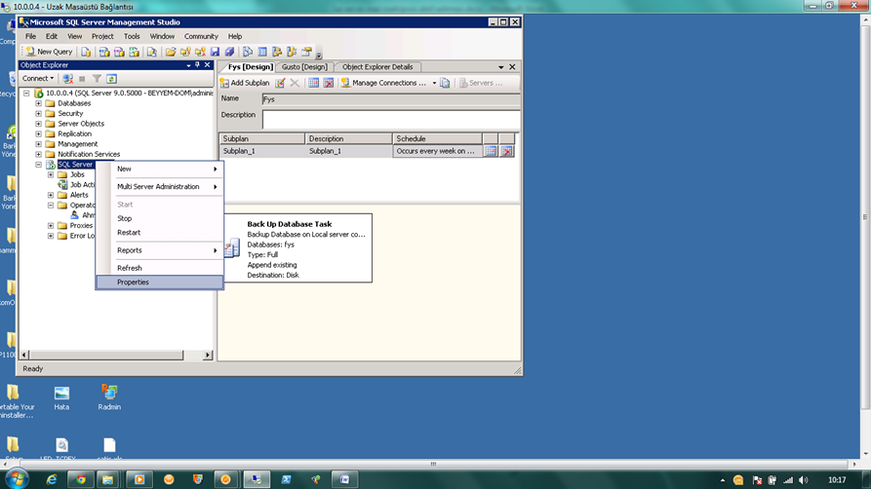The width and height of the screenshot is (871, 489).
Task: Open the Radmin desktop shortcut
Action: click(109, 396)
